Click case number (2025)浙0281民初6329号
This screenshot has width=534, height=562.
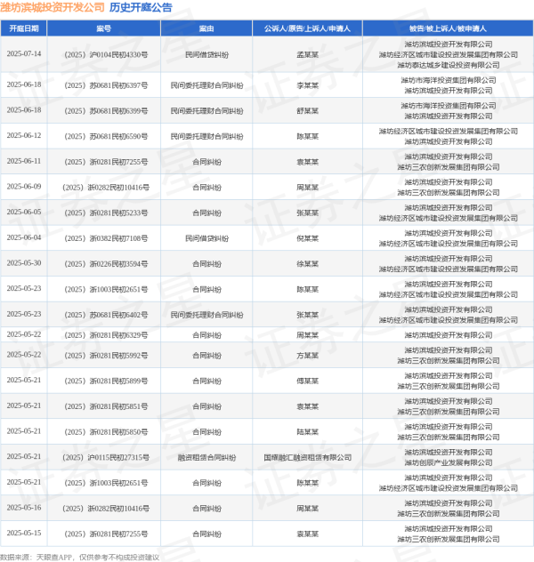pos(106,335)
